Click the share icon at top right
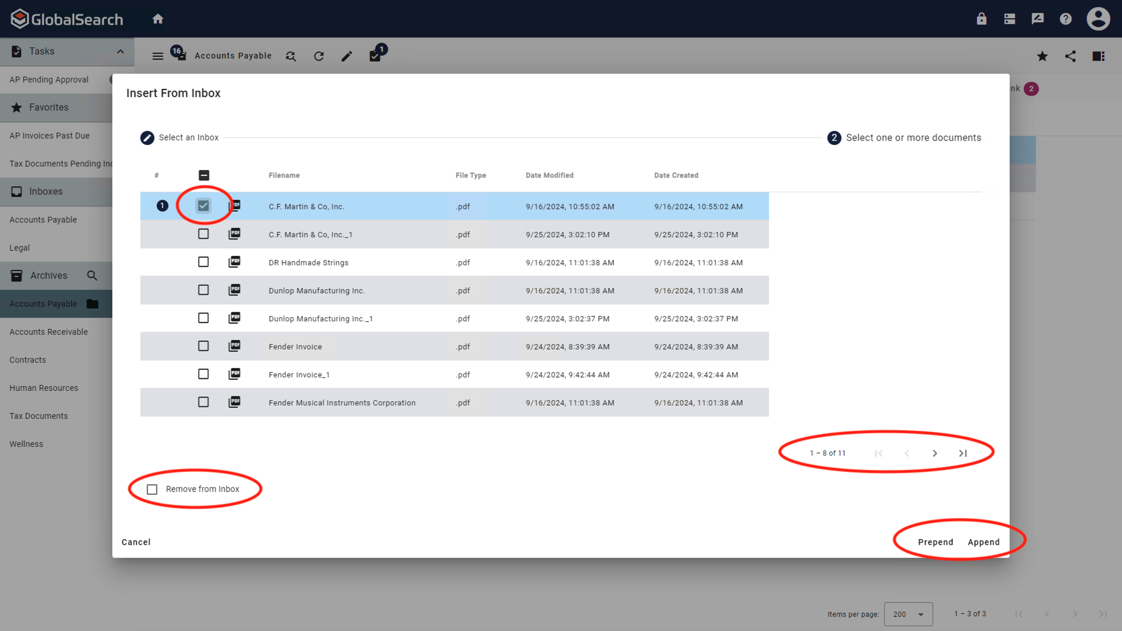Screen dimensions: 1122x631 [1070, 56]
